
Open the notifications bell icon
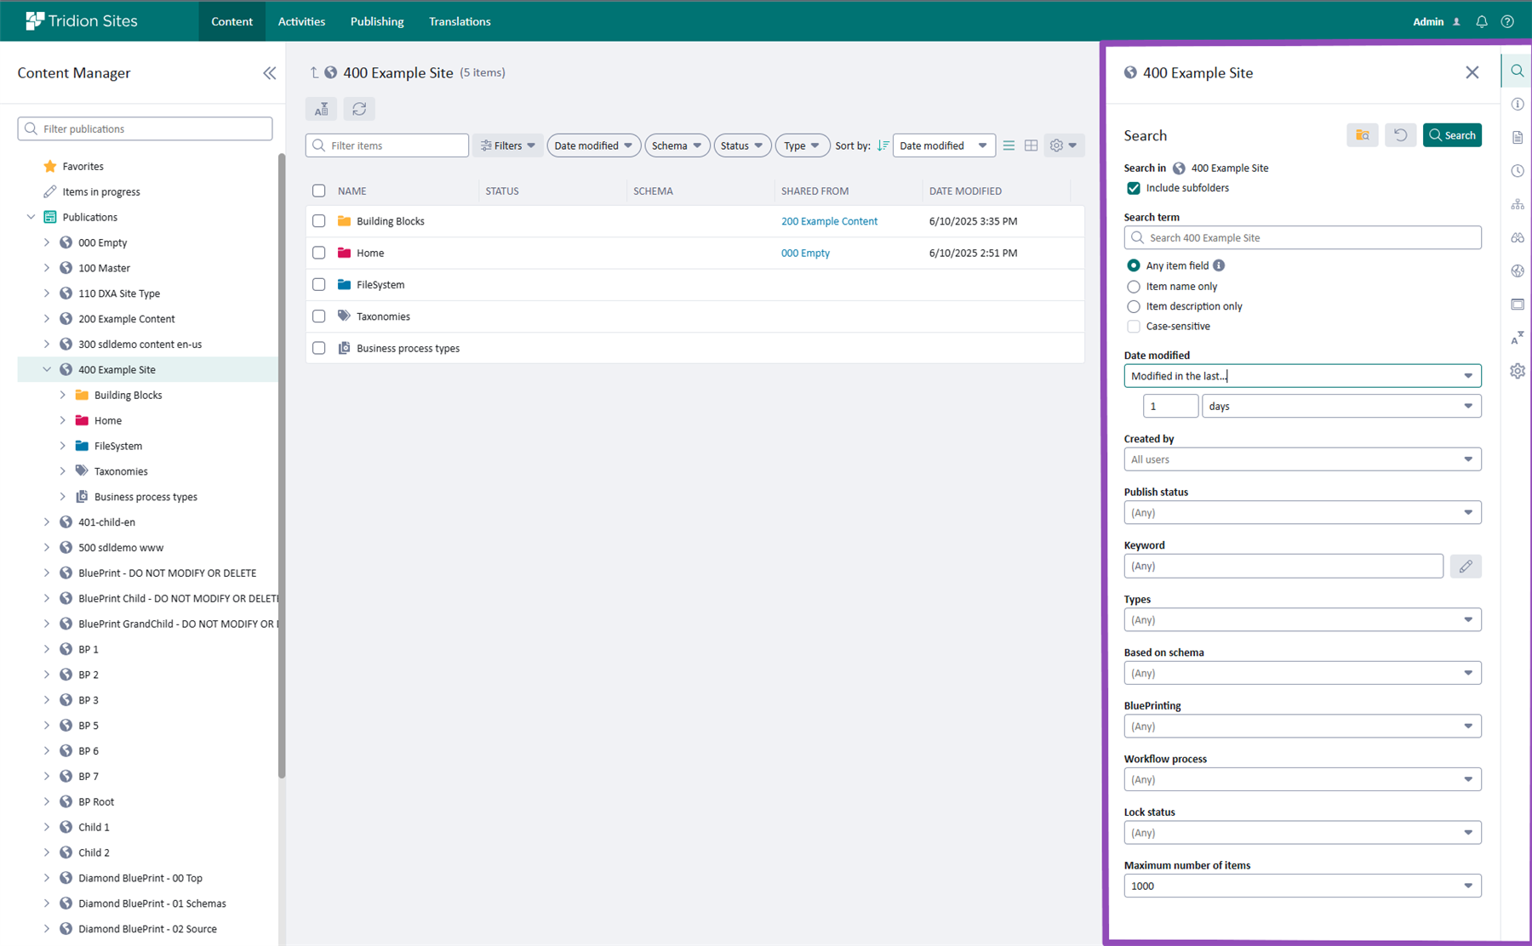[x=1482, y=21]
